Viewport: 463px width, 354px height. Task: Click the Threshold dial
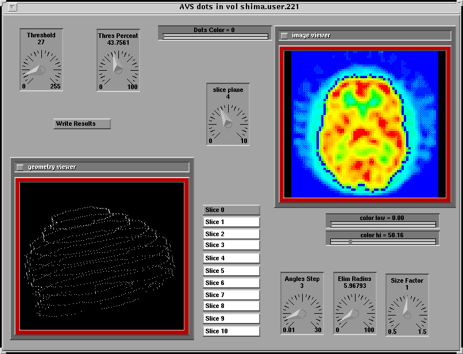41,69
